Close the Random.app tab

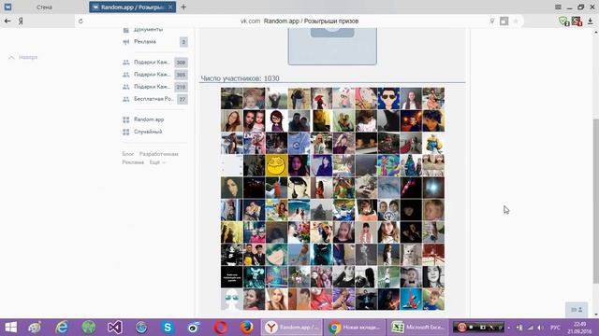tap(170, 7)
